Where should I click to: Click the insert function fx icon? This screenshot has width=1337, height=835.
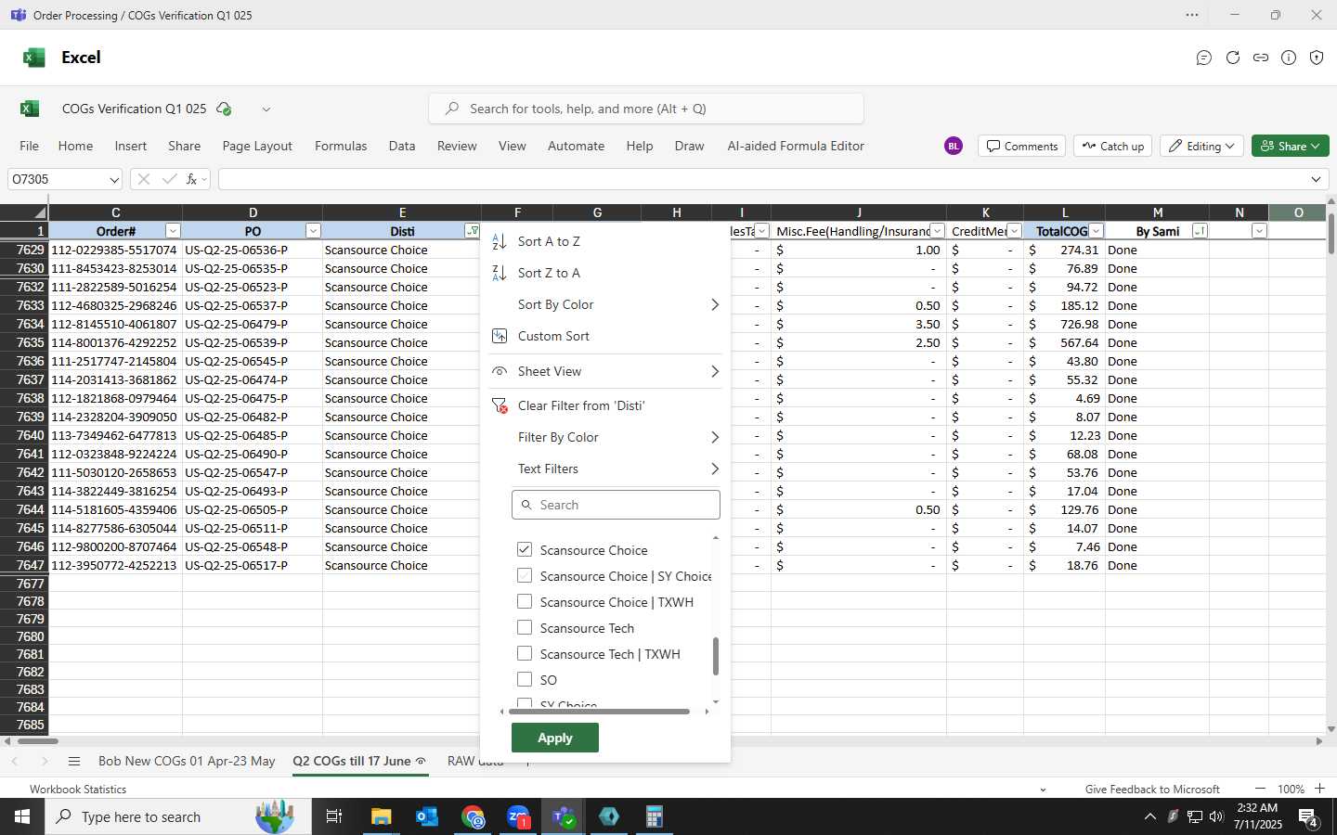tap(191, 179)
